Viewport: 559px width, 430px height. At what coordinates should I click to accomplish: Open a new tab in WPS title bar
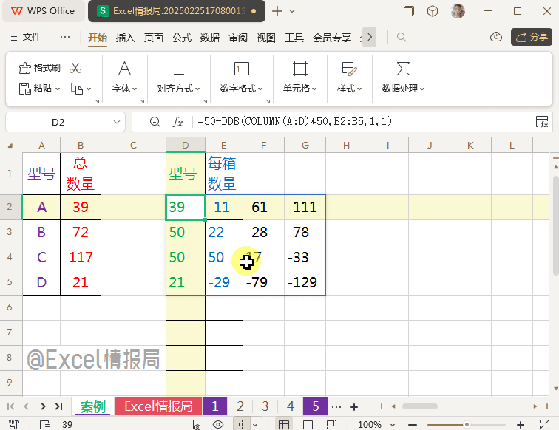tap(277, 11)
